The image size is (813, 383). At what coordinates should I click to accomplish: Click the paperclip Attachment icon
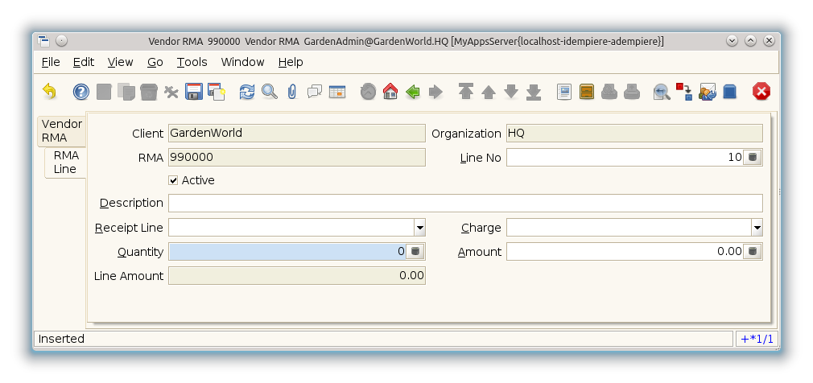[x=292, y=92]
